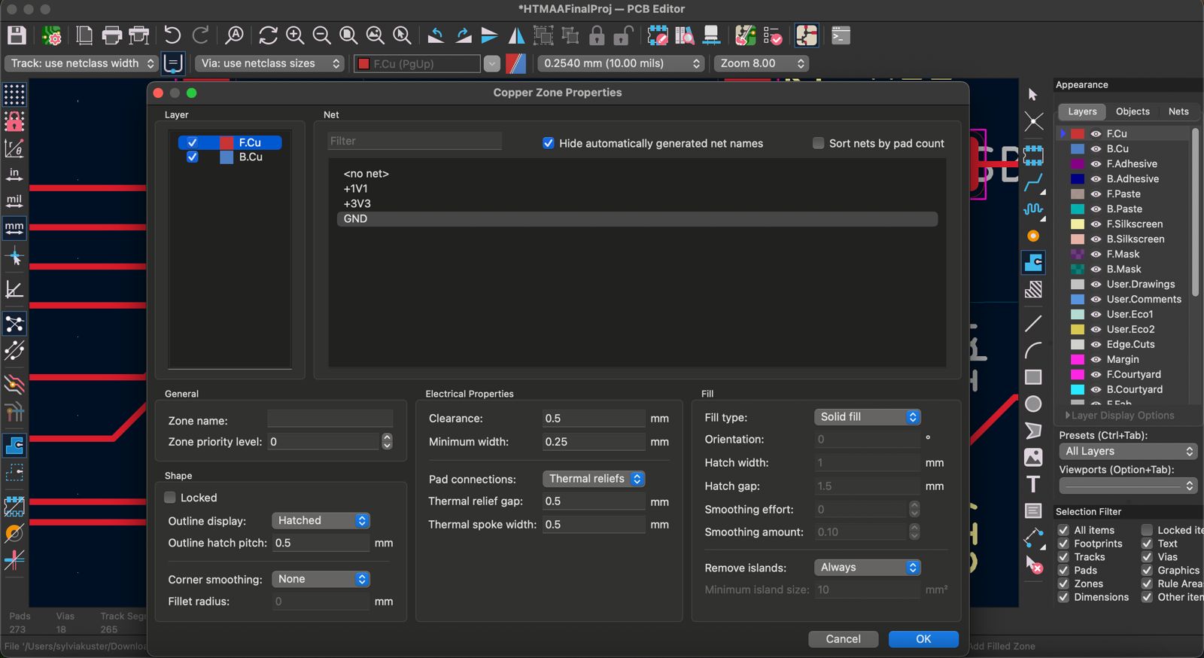Open the Fill type dropdown

pyautogui.click(x=867, y=417)
